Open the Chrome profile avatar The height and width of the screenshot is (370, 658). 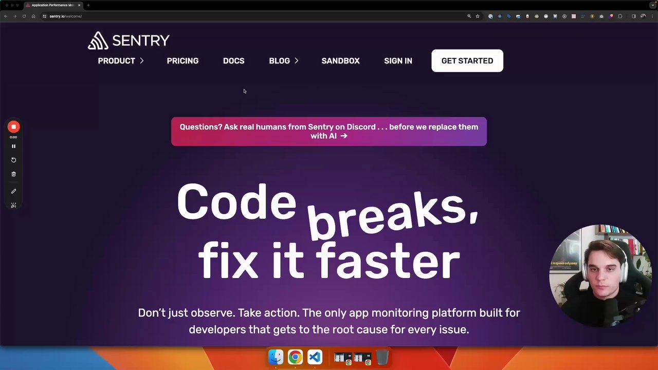coord(643,16)
